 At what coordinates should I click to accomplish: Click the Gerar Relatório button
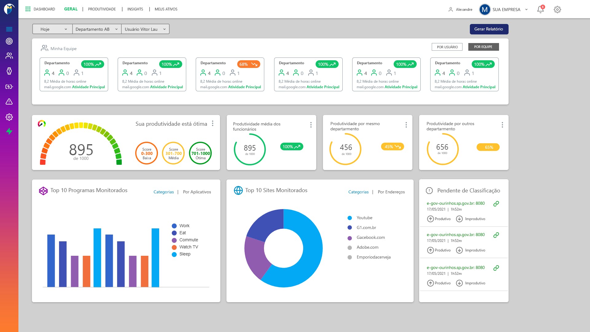pyautogui.click(x=489, y=29)
